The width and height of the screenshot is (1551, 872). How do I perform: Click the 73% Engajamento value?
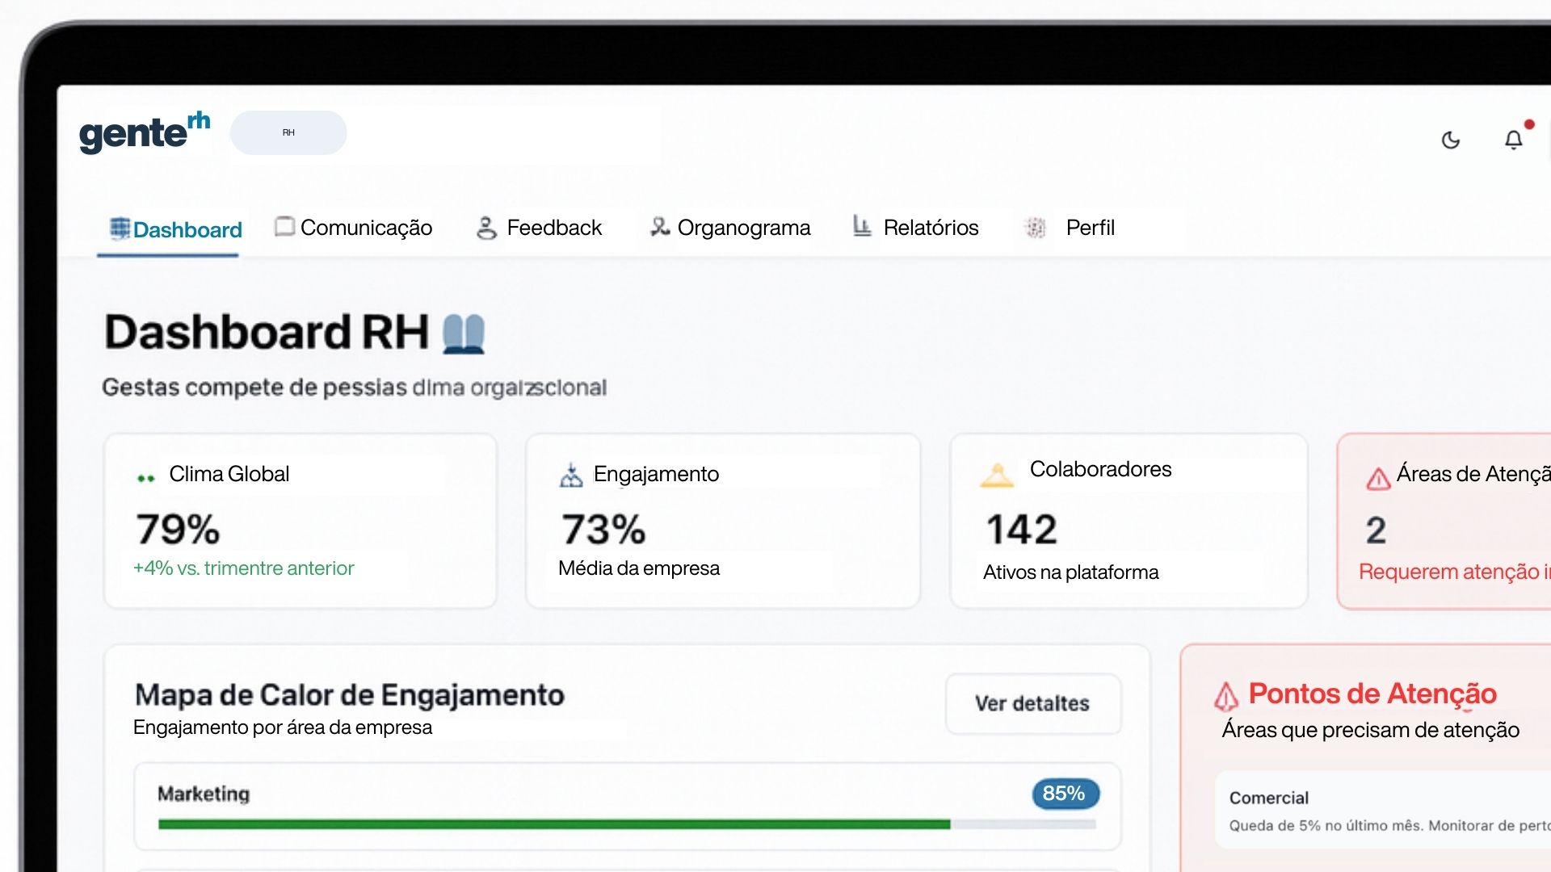point(603,530)
